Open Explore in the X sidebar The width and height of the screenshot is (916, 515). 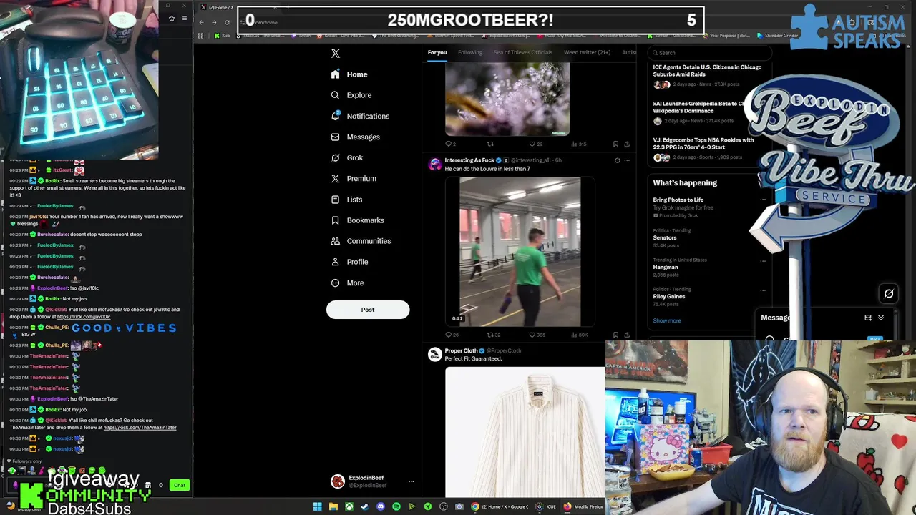coord(351,95)
